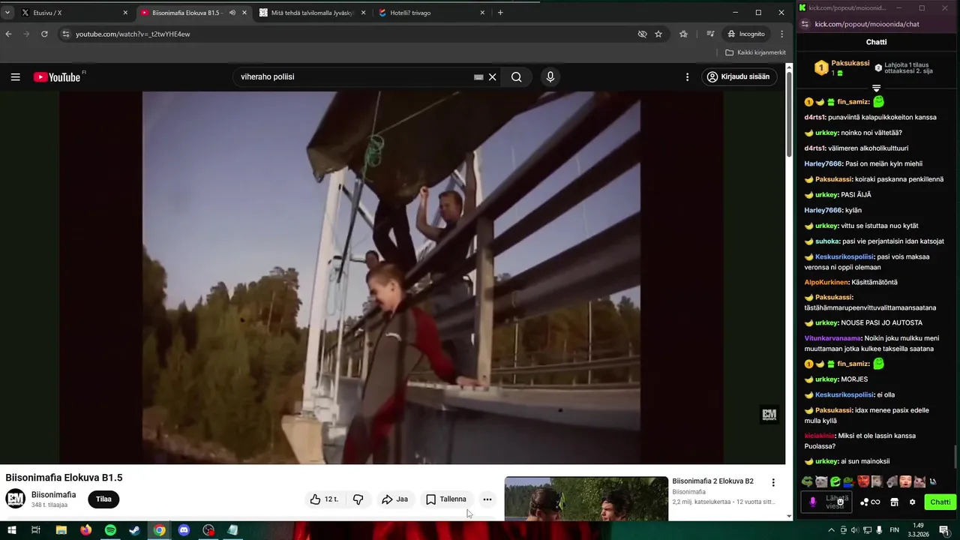Image resolution: width=960 pixels, height=540 pixels.
Task: Close the Biisonimafia Elokuva tab
Action: coord(244,13)
